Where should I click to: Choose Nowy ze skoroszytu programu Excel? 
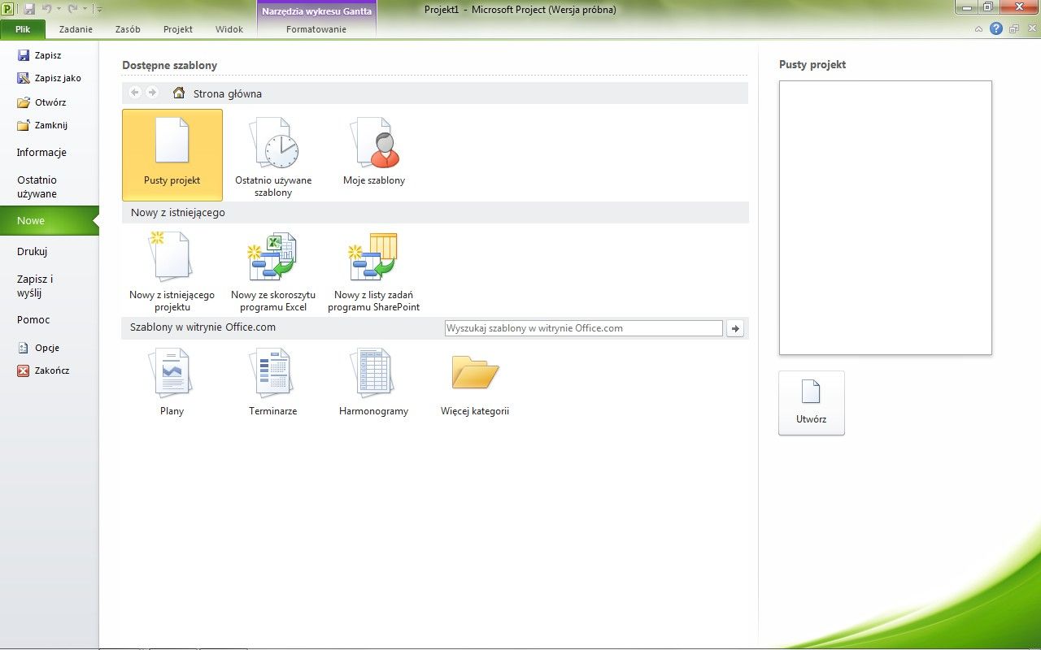273,271
